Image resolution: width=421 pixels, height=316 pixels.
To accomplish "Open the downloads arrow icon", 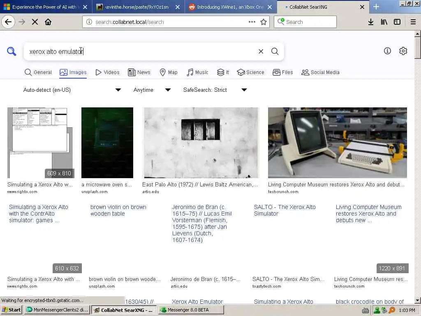I will [x=370, y=22].
